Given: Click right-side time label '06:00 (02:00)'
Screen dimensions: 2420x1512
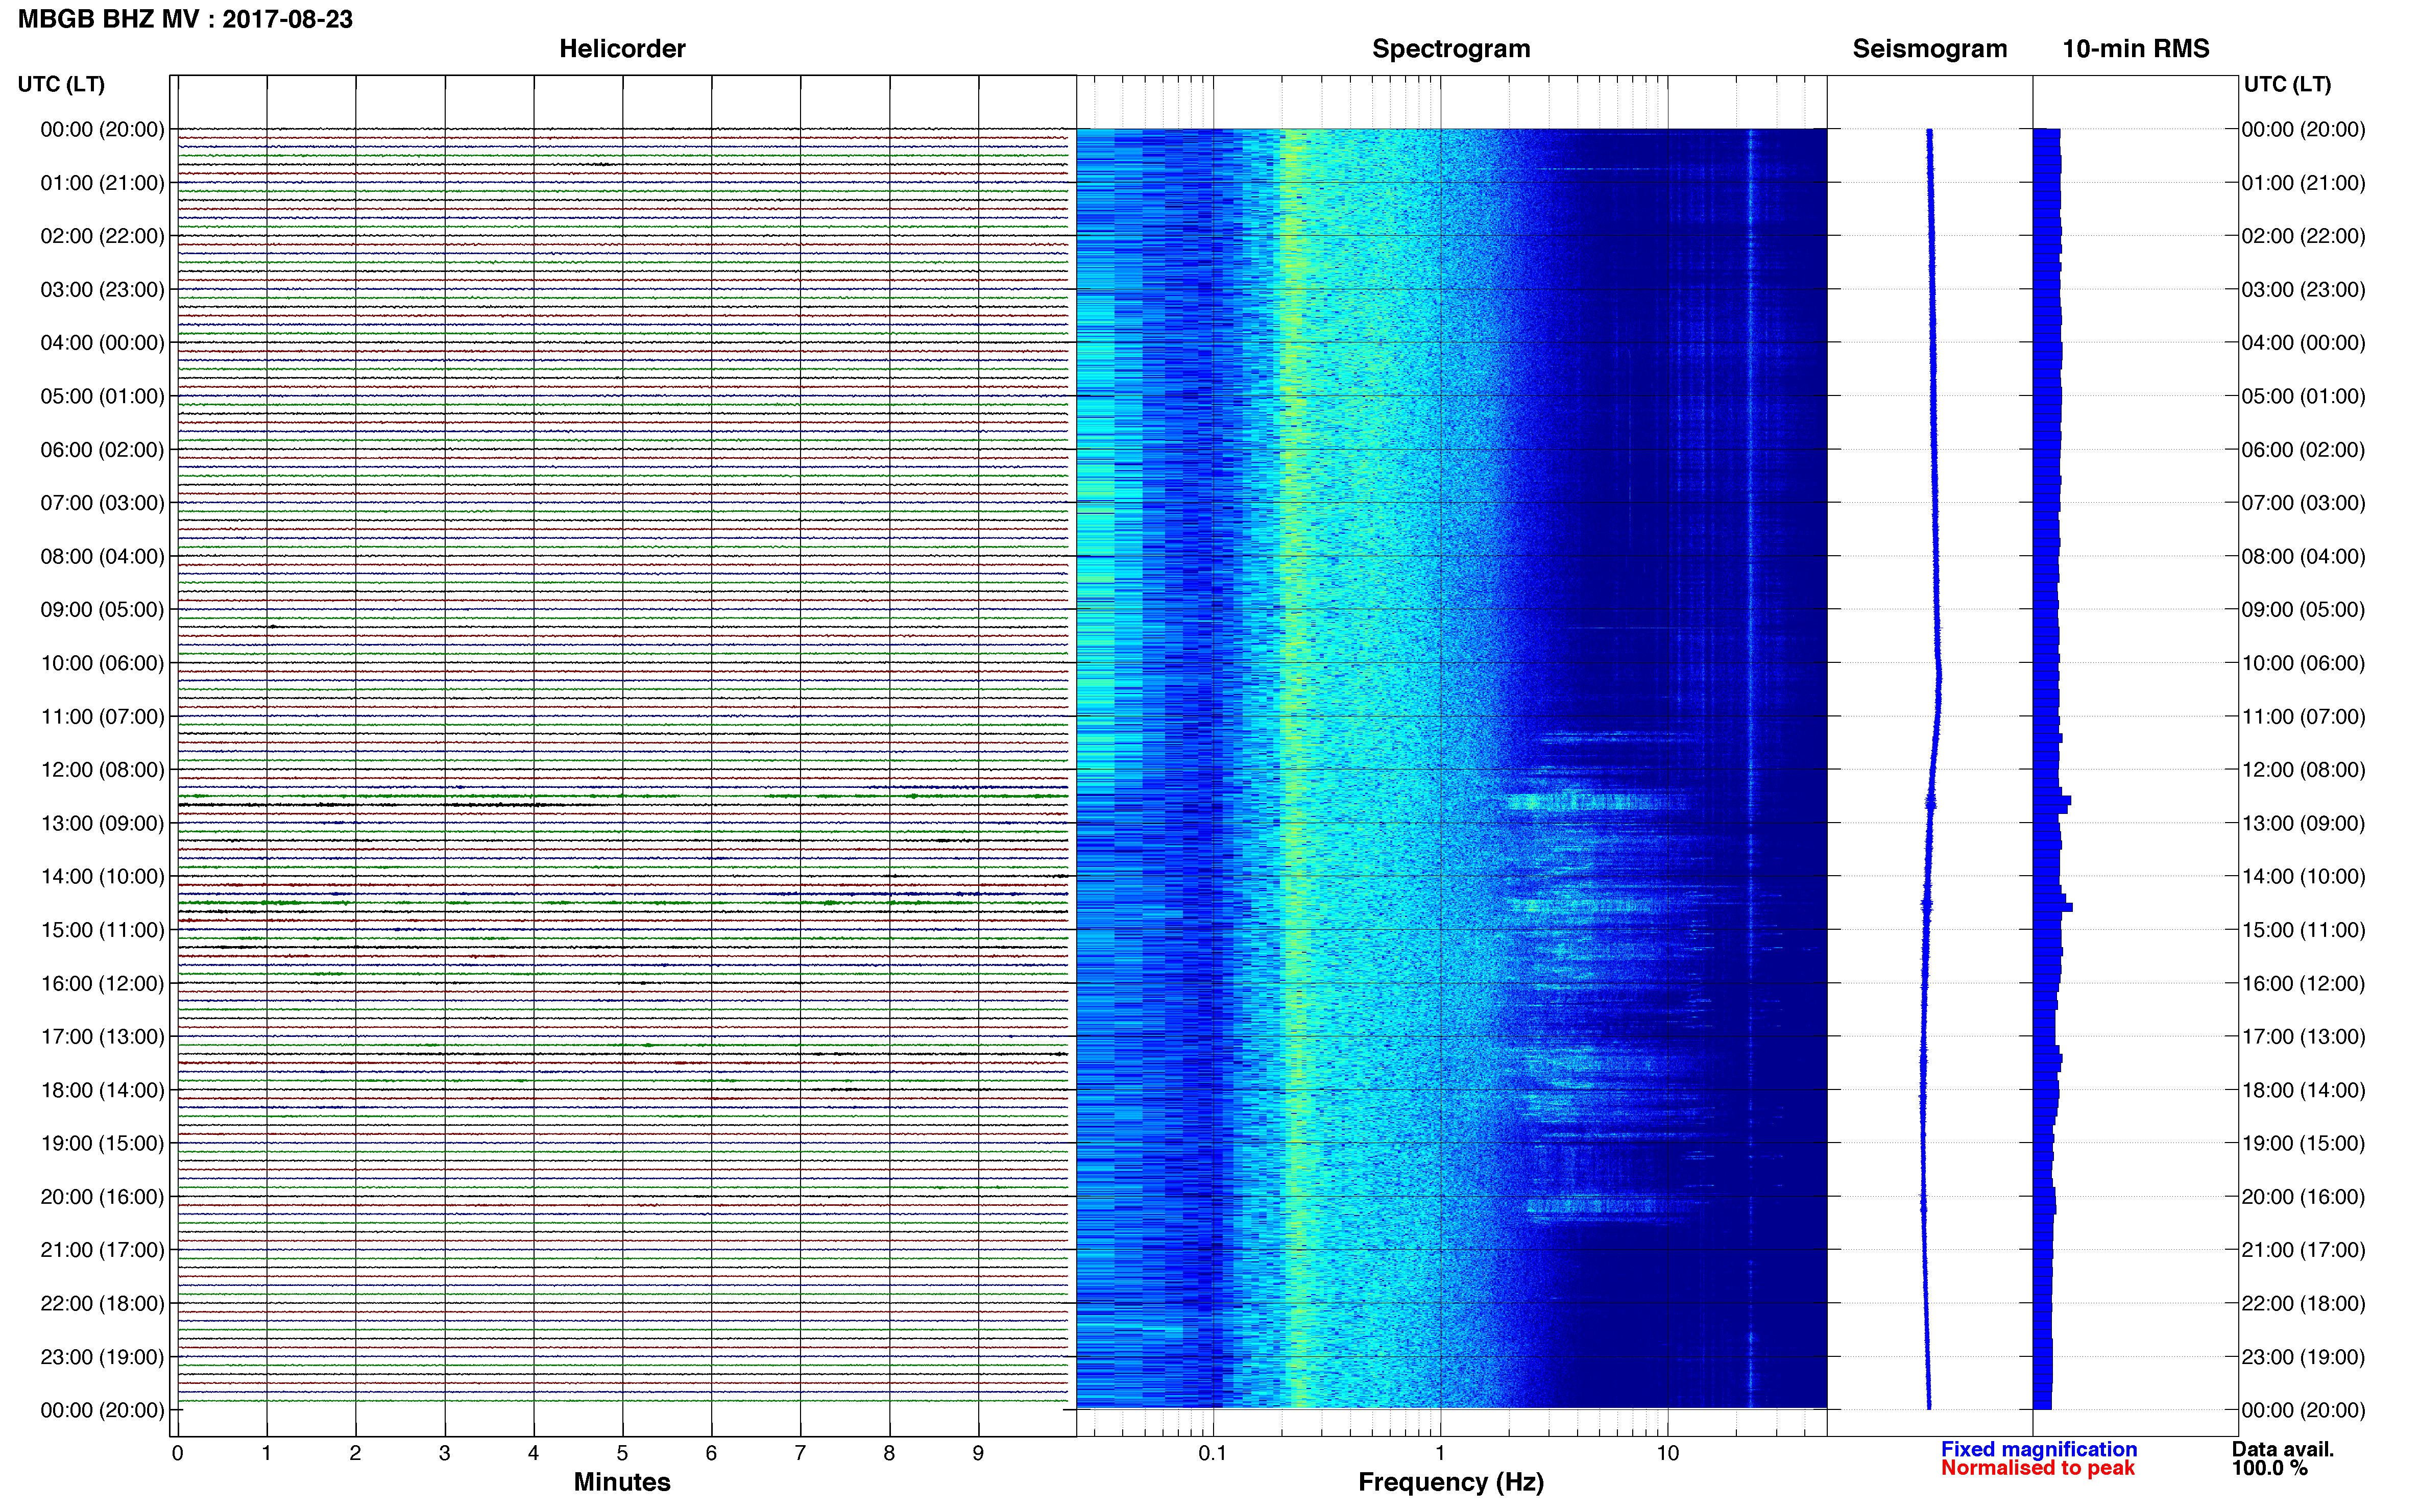Looking at the screenshot, I should click(x=2304, y=450).
